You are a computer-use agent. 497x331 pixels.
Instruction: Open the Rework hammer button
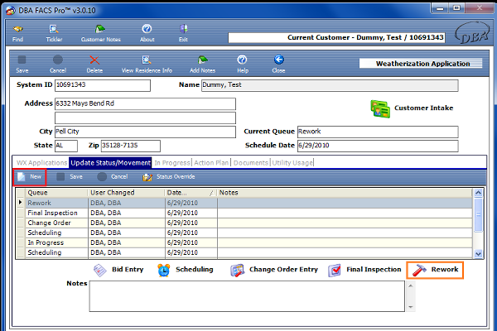coord(435,270)
